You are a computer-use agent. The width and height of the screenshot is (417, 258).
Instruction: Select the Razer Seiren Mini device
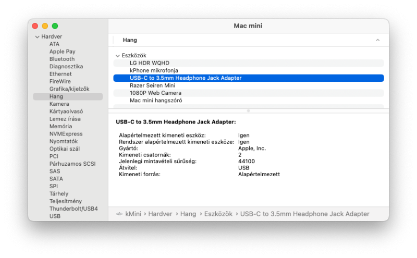tap(249, 85)
